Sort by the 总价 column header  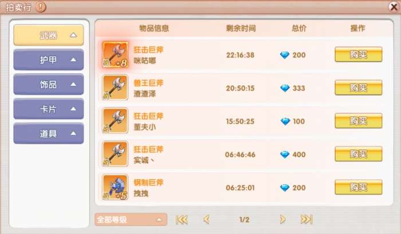pyautogui.click(x=299, y=28)
